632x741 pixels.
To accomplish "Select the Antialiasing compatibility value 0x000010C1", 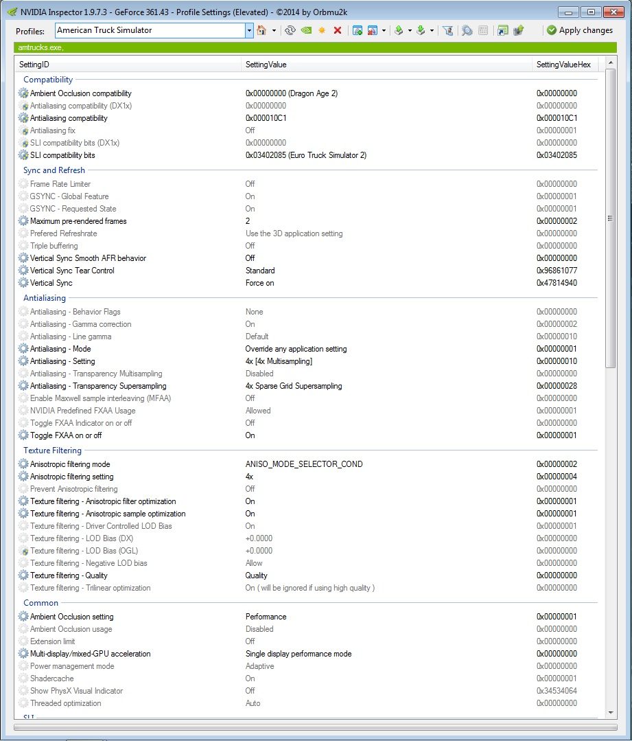I will pyautogui.click(x=266, y=118).
